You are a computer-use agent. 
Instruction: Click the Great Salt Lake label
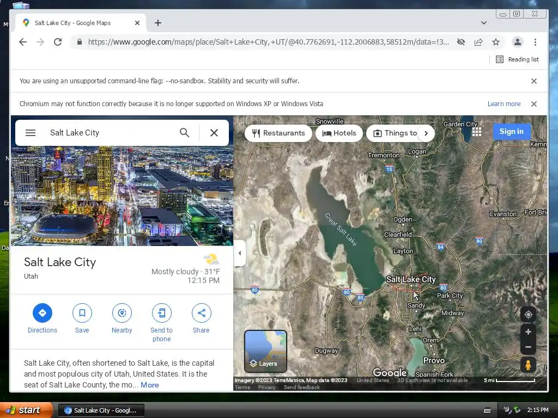coord(341,229)
